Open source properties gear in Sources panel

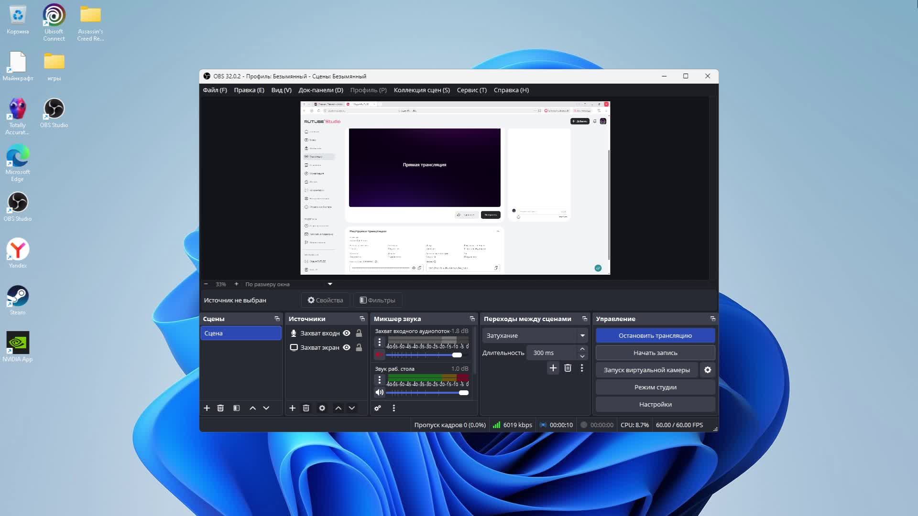322,408
